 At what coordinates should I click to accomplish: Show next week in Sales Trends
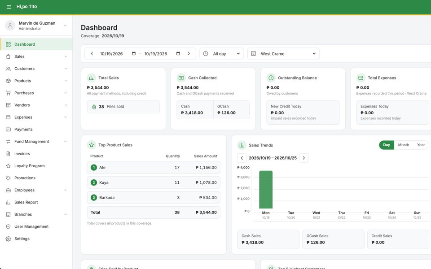pos(304,158)
